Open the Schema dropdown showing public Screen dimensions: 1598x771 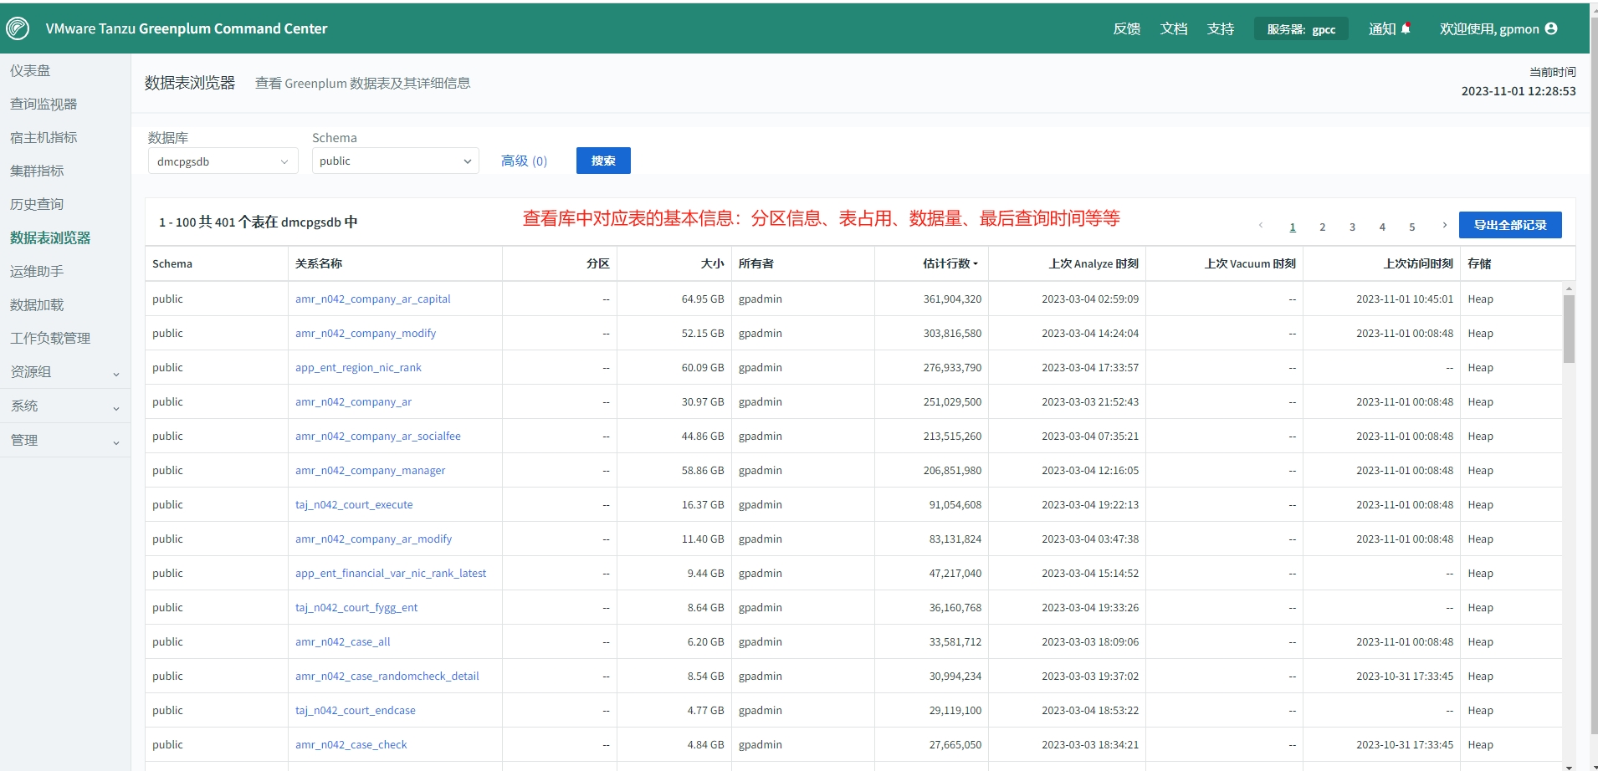pyautogui.click(x=394, y=161)
